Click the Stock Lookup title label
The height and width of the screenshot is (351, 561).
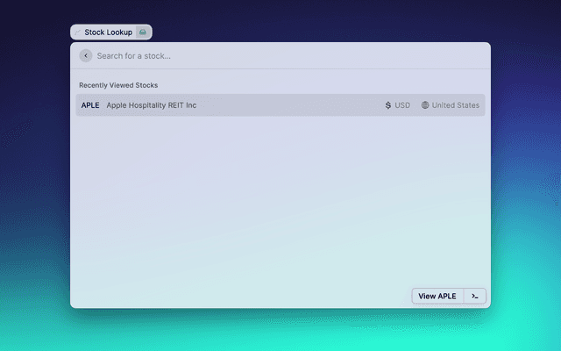pyautogui.click(x=108, y=32)
